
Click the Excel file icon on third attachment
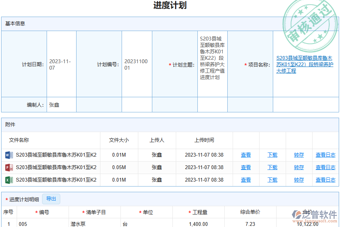(9, 180)
